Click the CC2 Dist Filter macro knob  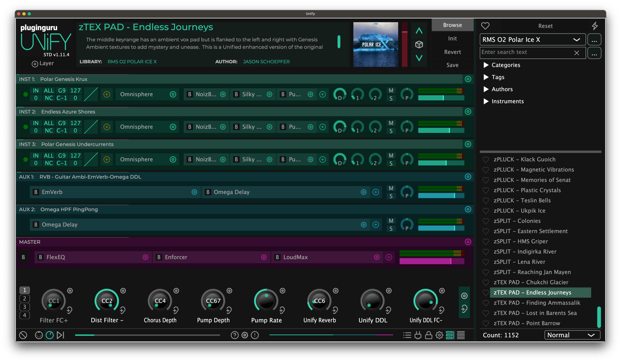click(x=107, y=301)
